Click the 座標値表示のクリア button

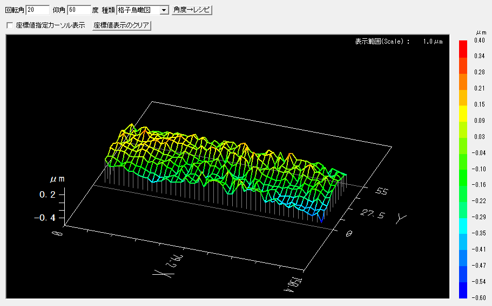pyautogui.click(x=122, y=25)
